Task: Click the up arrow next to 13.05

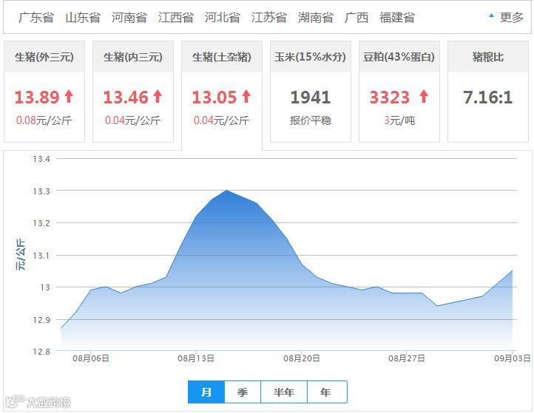Action: point(246,96)
